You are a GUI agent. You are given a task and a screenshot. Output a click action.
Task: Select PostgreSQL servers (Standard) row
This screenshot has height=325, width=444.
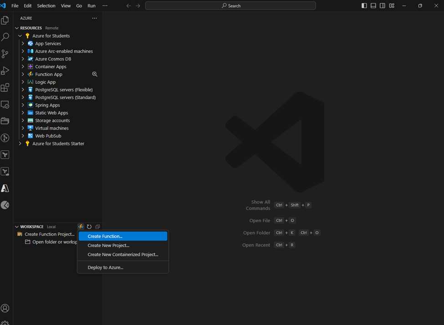click(x=58, y=97)
